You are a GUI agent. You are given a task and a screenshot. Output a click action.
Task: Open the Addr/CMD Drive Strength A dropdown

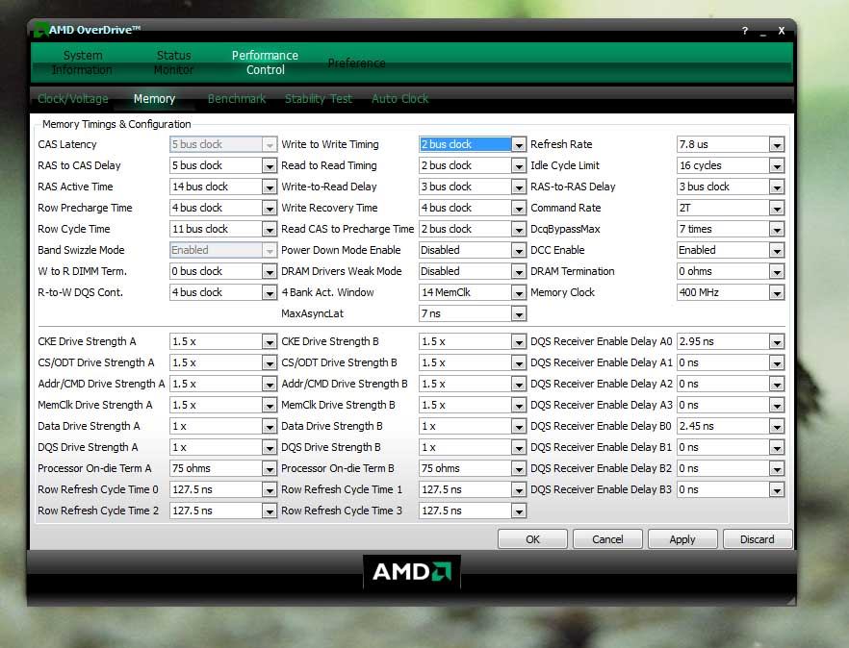[x=270, y=384]
